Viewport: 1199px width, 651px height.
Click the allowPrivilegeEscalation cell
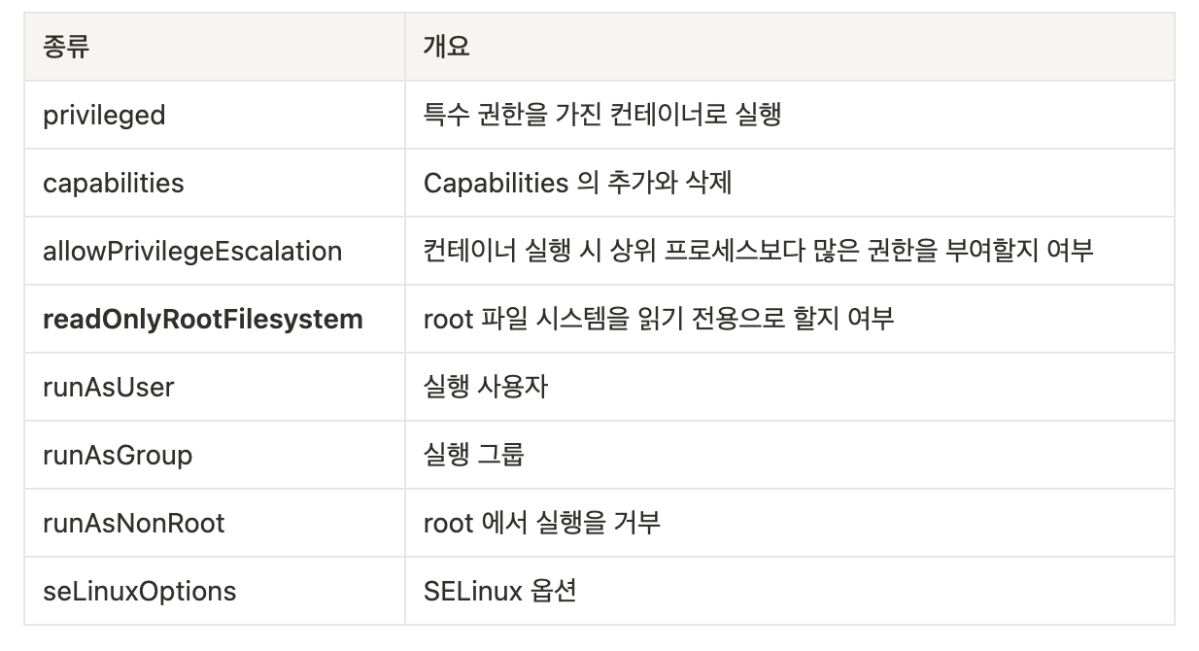click(x=215, y=251)
